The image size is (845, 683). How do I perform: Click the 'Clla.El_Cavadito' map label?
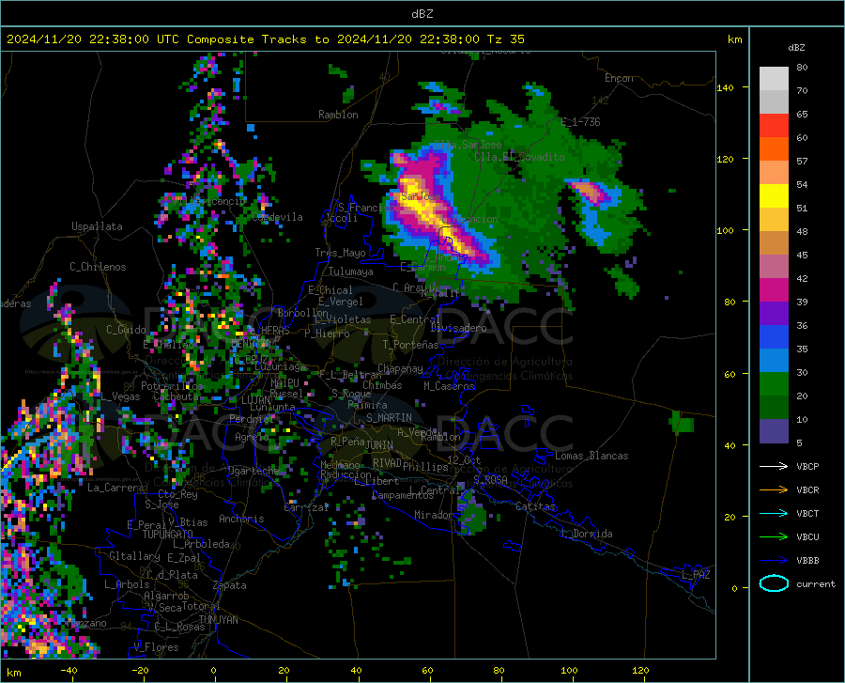(x=519, y=157)
